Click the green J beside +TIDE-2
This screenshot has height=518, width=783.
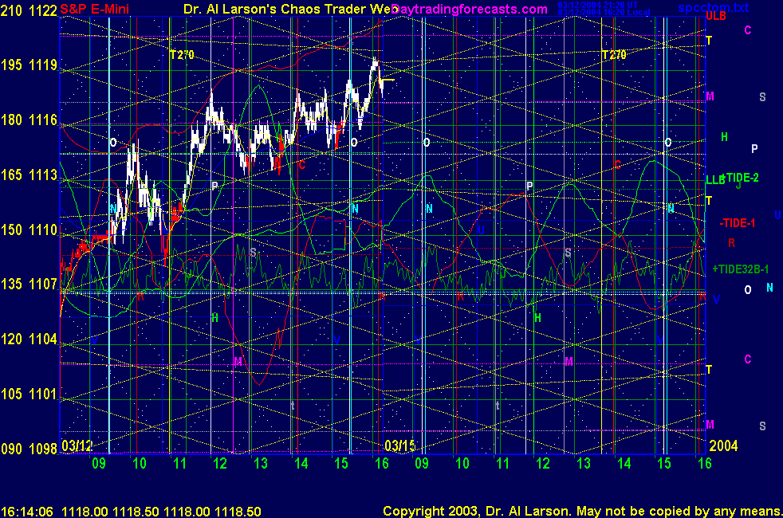pos(738,185)
